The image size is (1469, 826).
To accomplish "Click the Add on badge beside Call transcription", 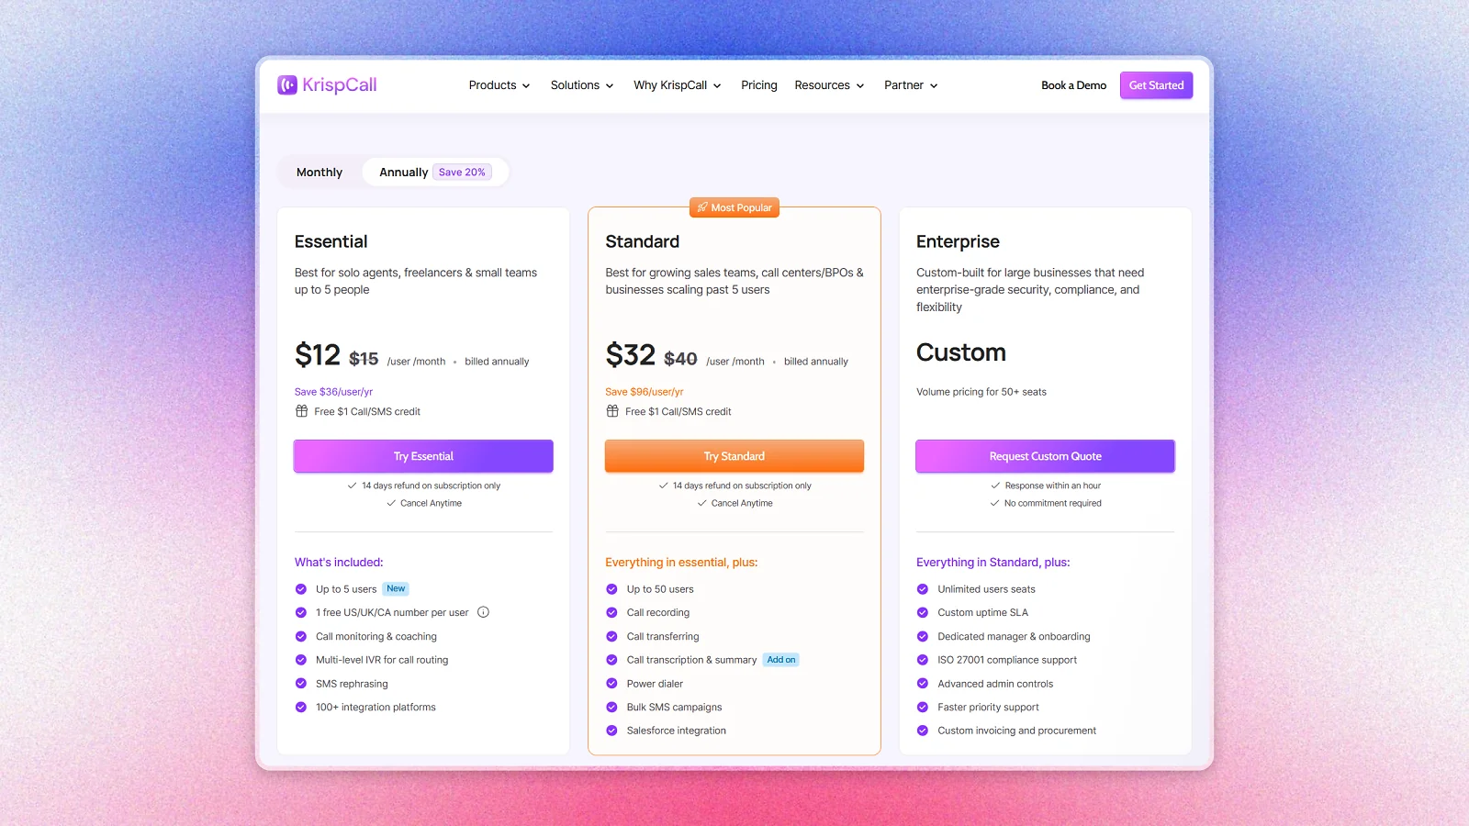I will 781,660.
